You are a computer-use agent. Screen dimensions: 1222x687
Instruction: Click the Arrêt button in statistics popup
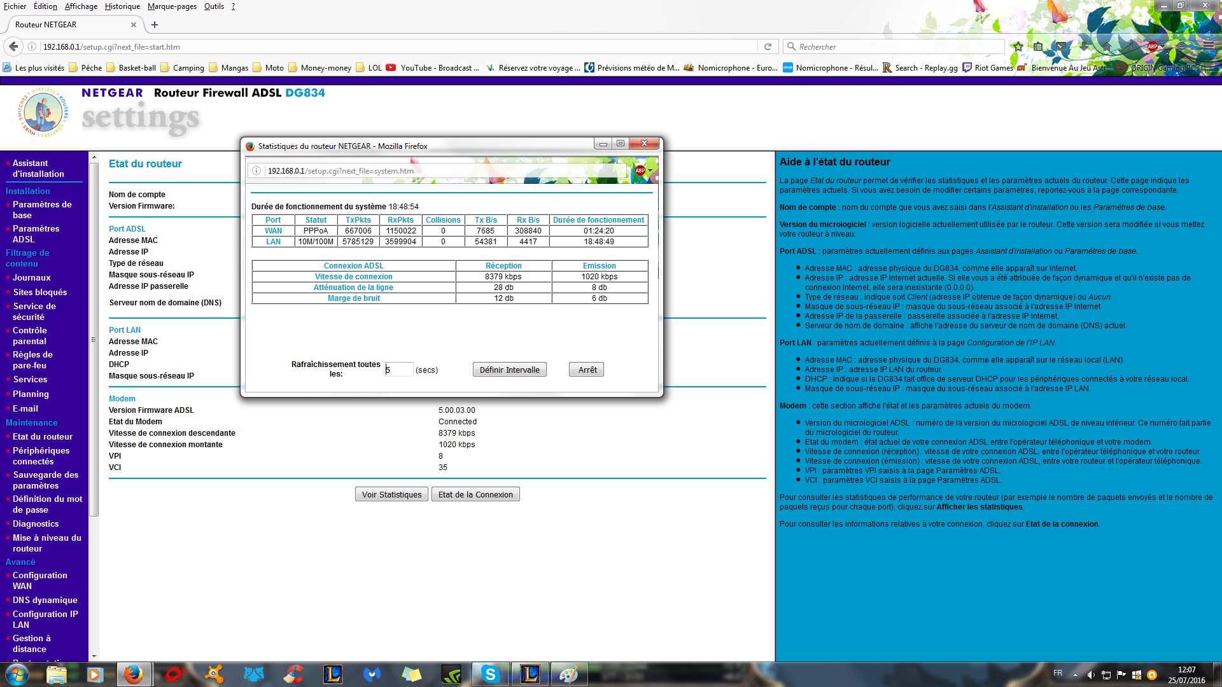click(x=587, y=370)
